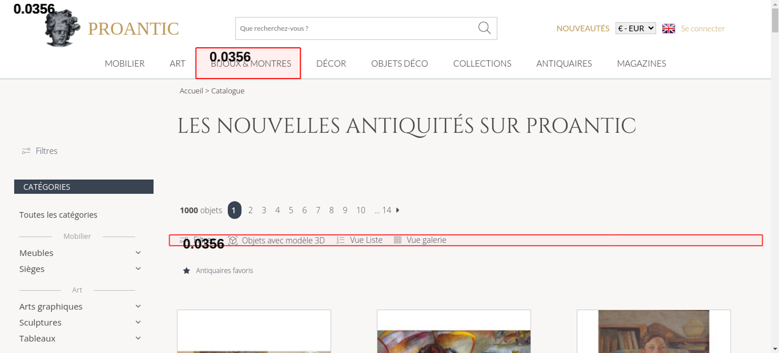
Task: Click the magnifying glass search icon
Action: click(x=484, y=28)
